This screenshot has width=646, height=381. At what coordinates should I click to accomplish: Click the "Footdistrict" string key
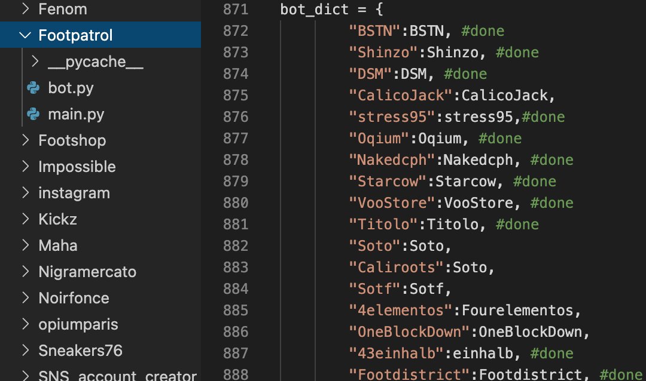coord(409,374)
